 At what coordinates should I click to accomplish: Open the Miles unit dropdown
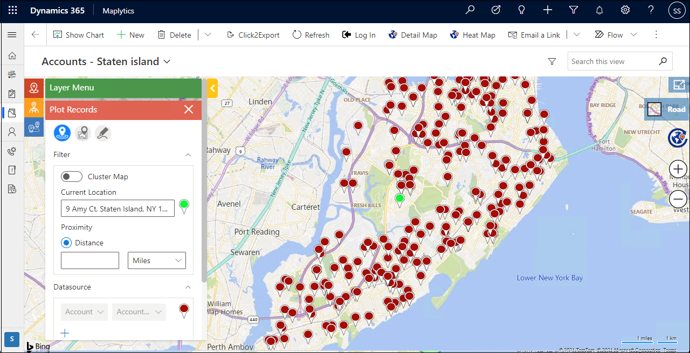[x=156, y=260]
